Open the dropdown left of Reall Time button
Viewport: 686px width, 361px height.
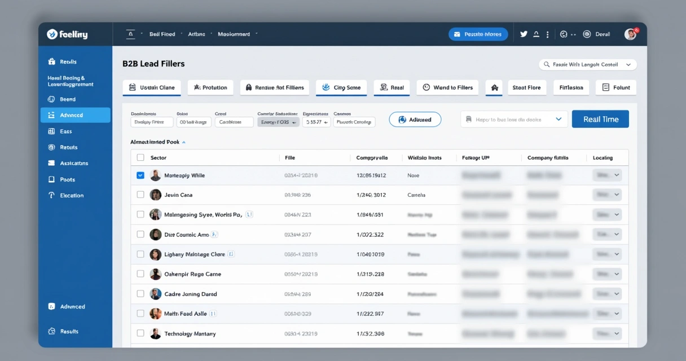pos(513,119)
